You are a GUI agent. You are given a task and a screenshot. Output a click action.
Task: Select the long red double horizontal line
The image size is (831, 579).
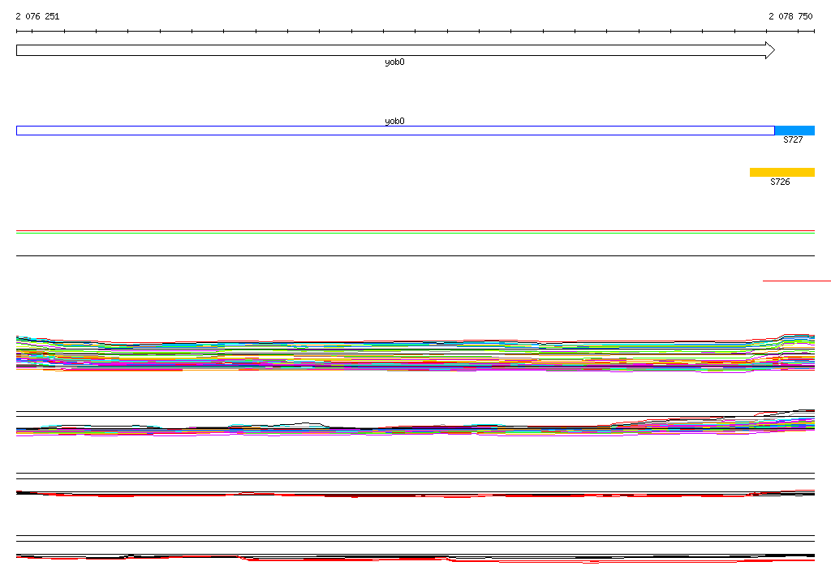pos(415,232)
